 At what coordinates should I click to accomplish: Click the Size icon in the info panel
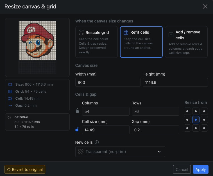pos(10,84)
